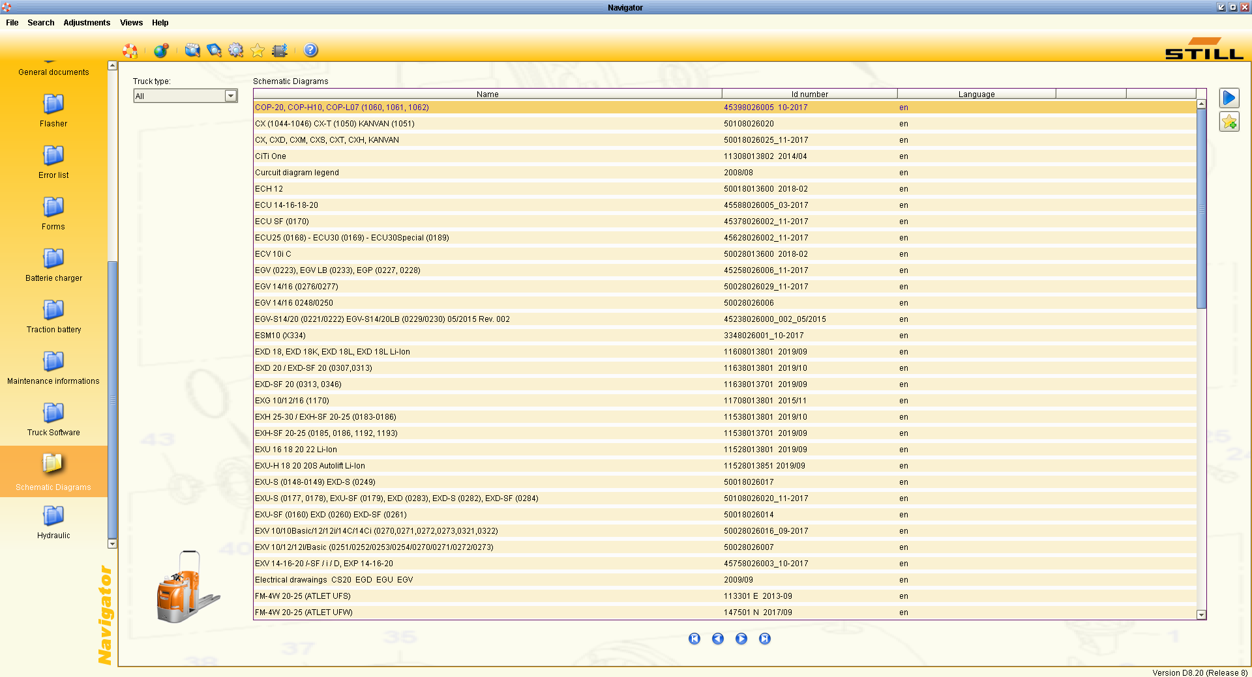Viewport: 1252px width, 677px height.
Task: Go to the last page of results
Action: [765, 639]
